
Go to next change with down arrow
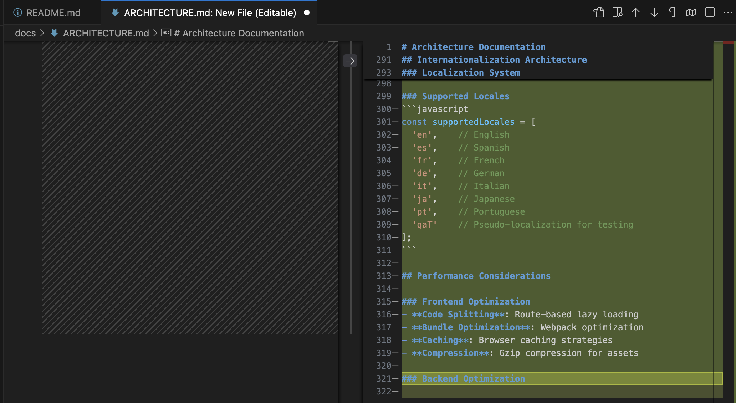tap(654, 12)
